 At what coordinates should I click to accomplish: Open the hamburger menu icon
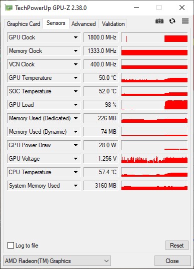click(x=185, y=21)
